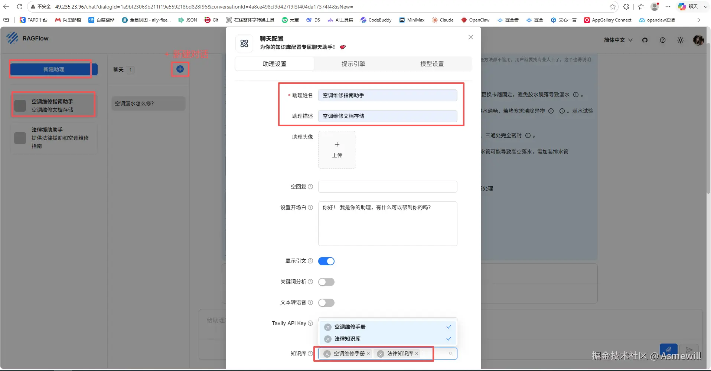Open the Claude bookmark
Image resolution: width=711 pixels, height=371 pixels.
443,20
